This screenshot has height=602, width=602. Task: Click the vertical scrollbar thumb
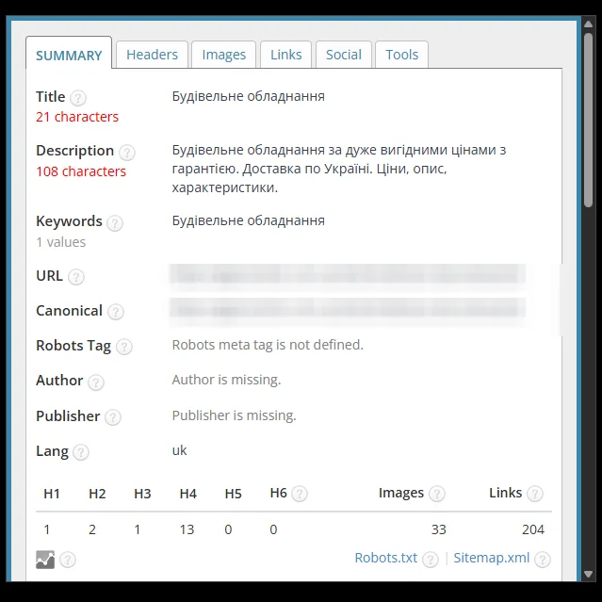pos(588,121)
